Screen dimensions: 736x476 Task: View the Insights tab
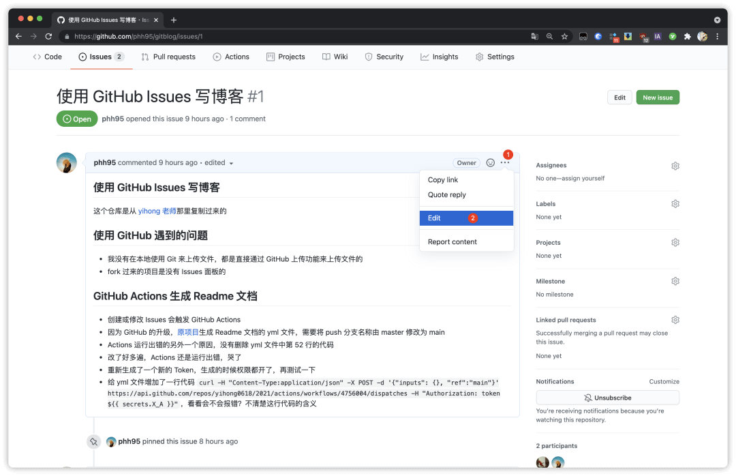point(440,57)
